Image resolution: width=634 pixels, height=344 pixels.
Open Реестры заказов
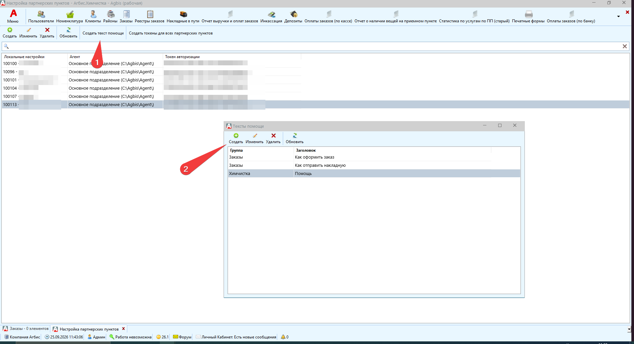(x=150, y=16)
